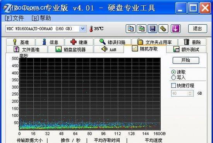Switch to the 信息 info tab
213x143 pixels.
(x=50, y=42)
